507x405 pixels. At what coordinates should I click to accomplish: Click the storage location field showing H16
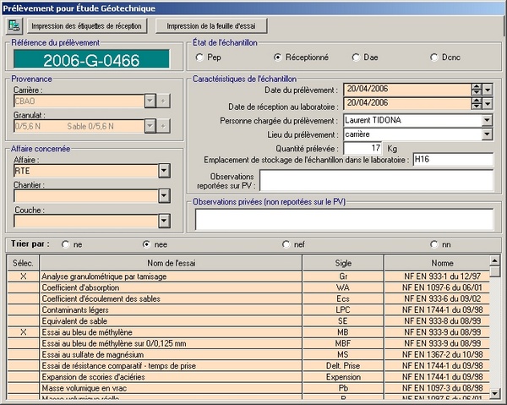(x=451, y=161)
